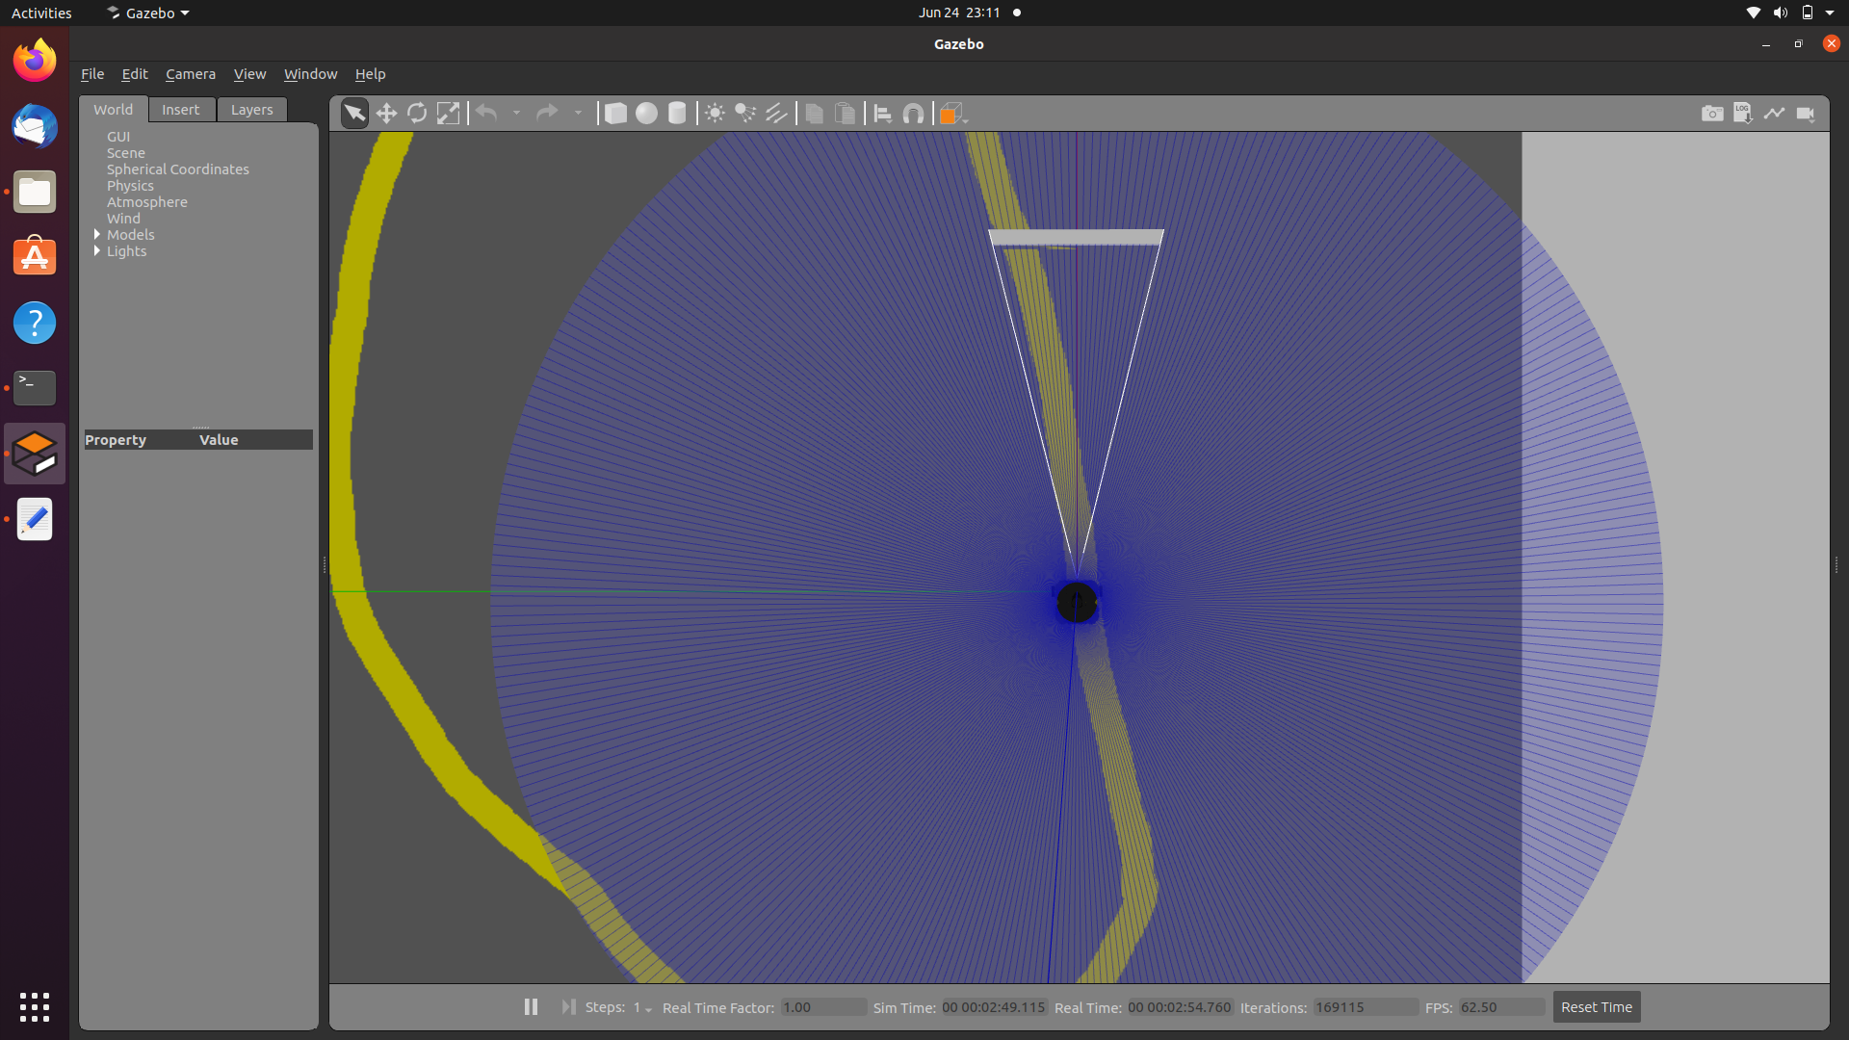
Task: Click the Value column header
Action: click(219, 440)
